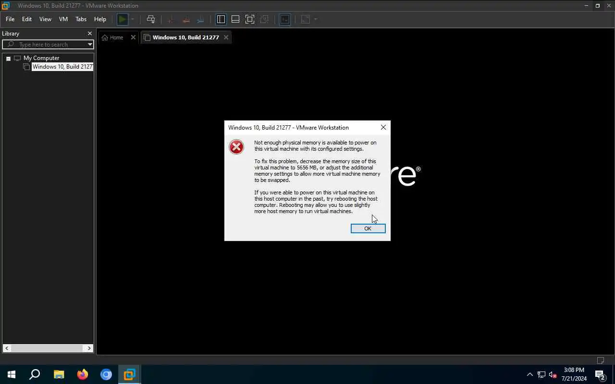Screen dimensions: 615x384
Task: Click the network tray icon
Action: pos(541,374)
